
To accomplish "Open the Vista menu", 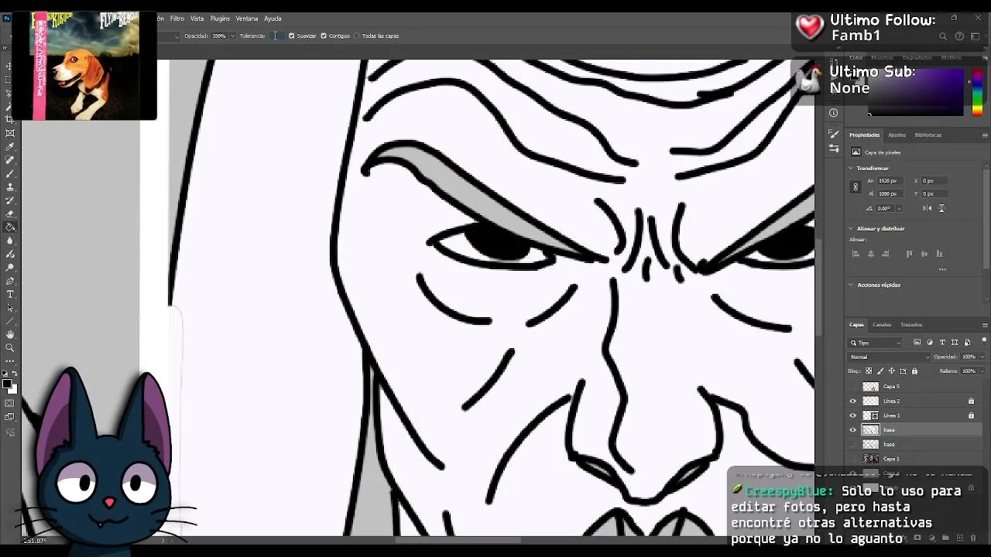I will pyautogui.click(x=197, y=19).
